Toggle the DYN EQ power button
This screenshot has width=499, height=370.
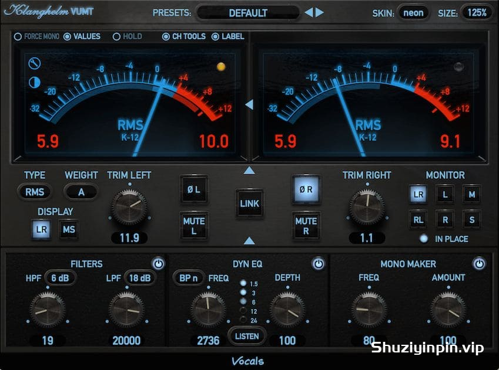click(x=318, y=264)
